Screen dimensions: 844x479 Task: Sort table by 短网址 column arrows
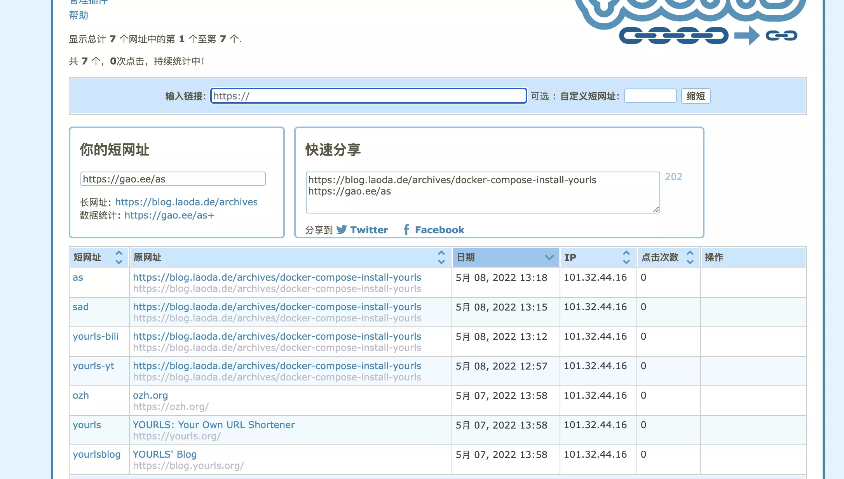click(119, 257)
